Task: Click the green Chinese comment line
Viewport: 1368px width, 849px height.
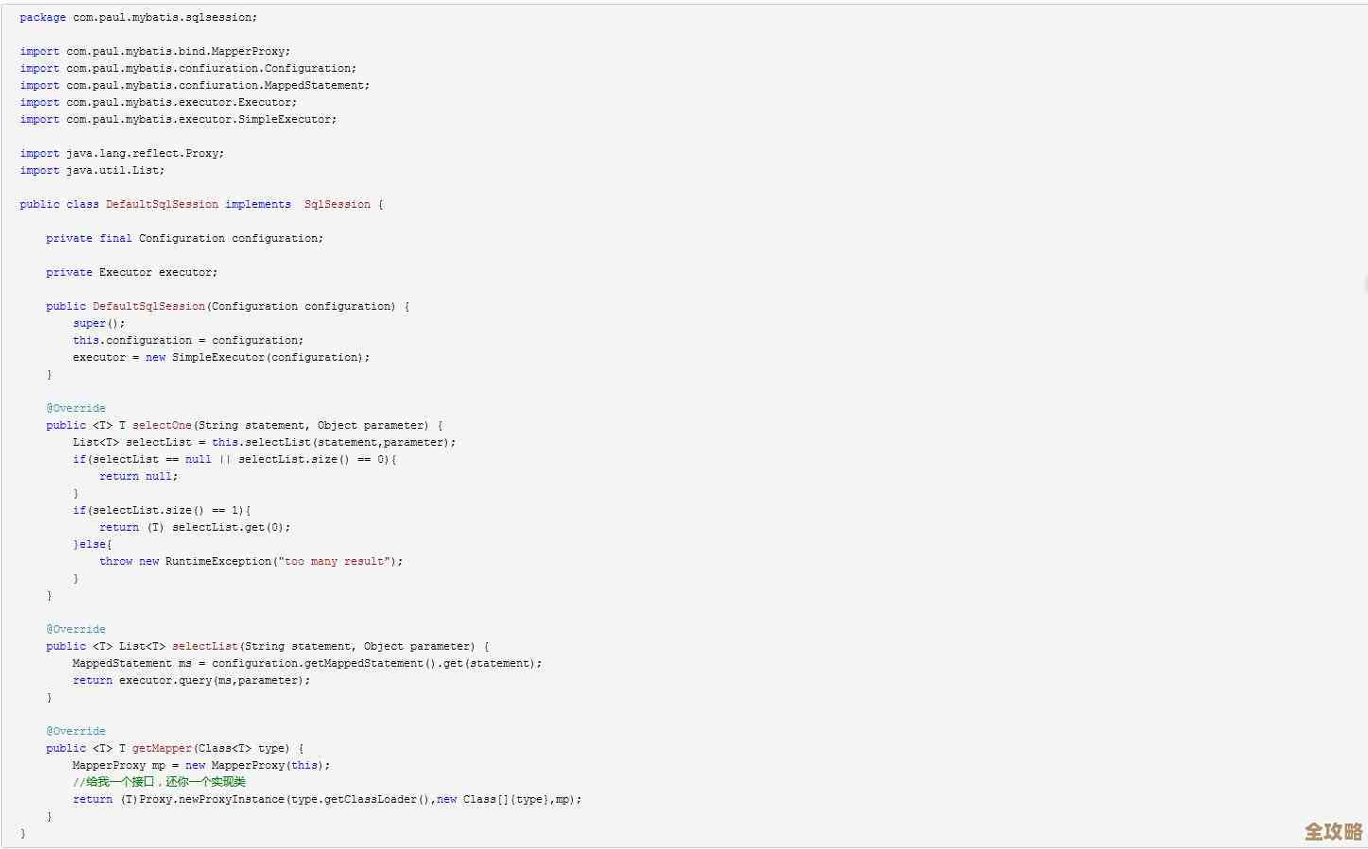Action: (159, 782)
